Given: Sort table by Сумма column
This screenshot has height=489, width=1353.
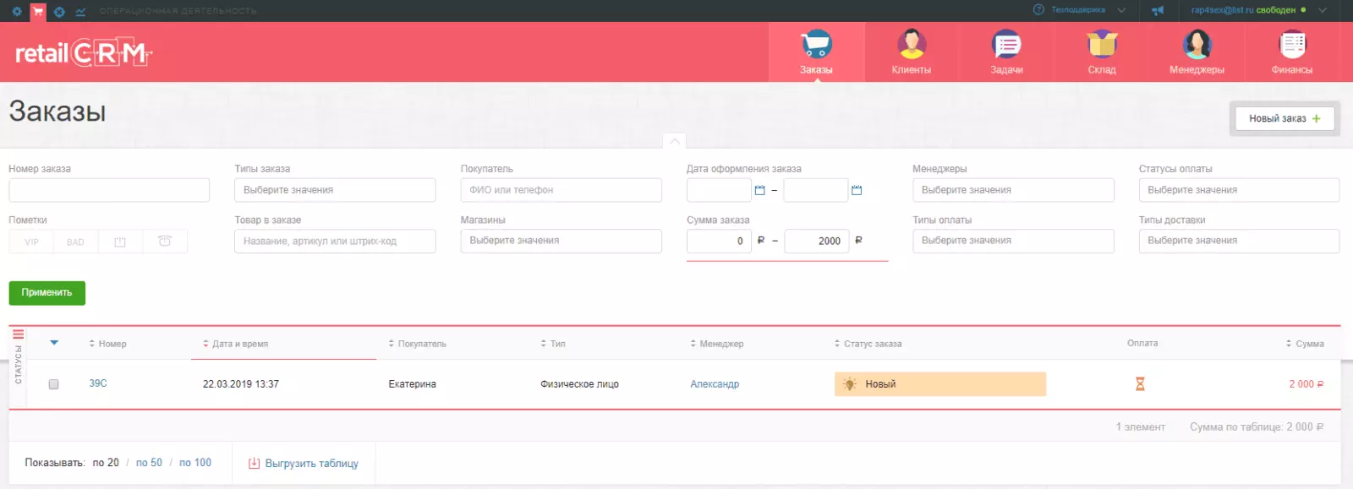Looking at the screenshot, I should tap(1305, 344).
